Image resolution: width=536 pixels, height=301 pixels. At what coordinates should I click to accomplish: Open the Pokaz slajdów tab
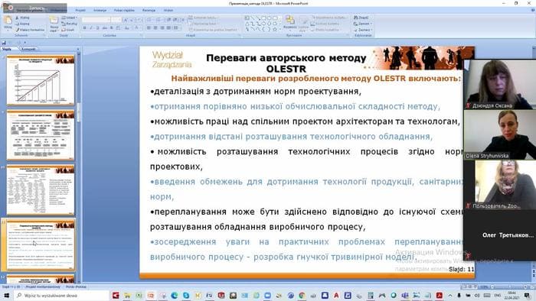point(124,10)
